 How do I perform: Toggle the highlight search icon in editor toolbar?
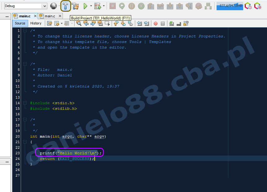[x=101, y=23]
